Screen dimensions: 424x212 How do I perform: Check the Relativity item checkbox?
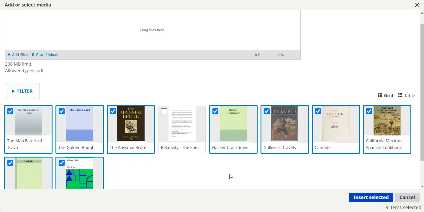(x=164, y=111)
